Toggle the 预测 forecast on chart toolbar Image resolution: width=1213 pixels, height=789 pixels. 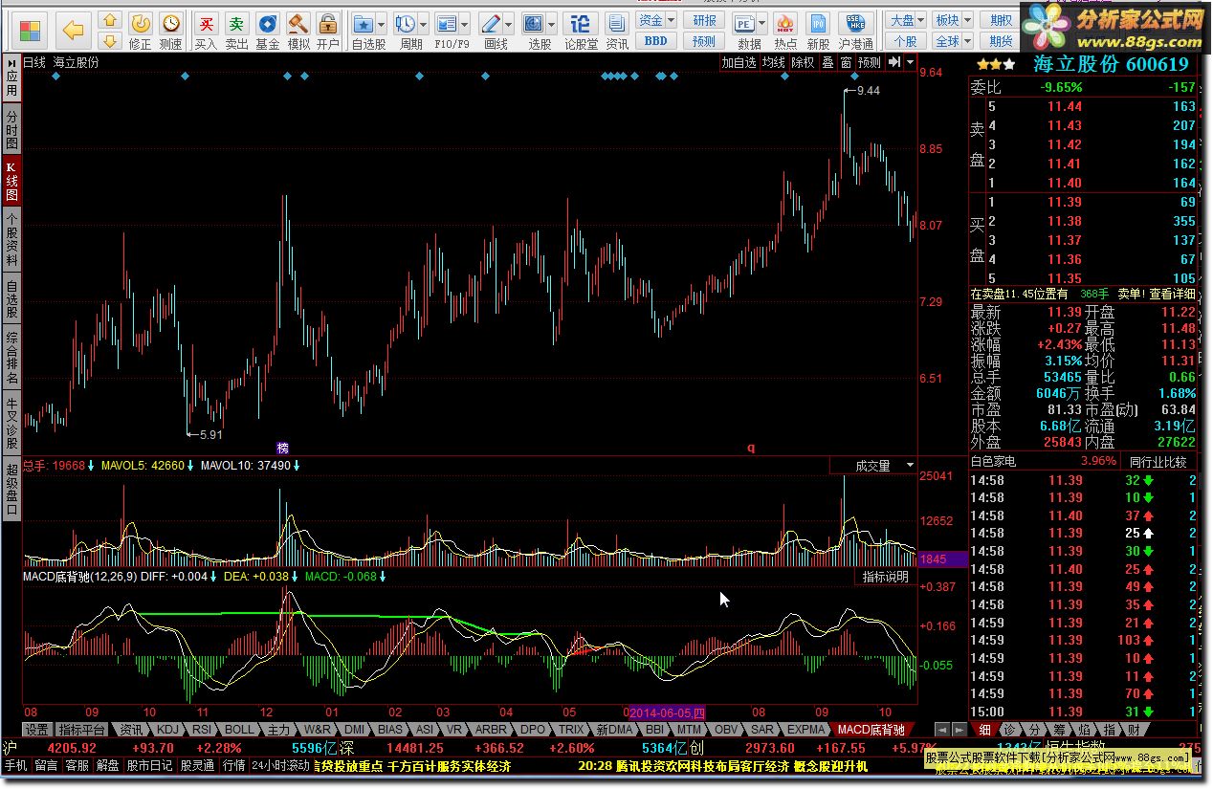click(x=870, y=62)
